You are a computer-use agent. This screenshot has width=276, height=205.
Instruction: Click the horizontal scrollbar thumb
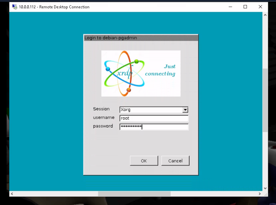[x=134, y=194]
